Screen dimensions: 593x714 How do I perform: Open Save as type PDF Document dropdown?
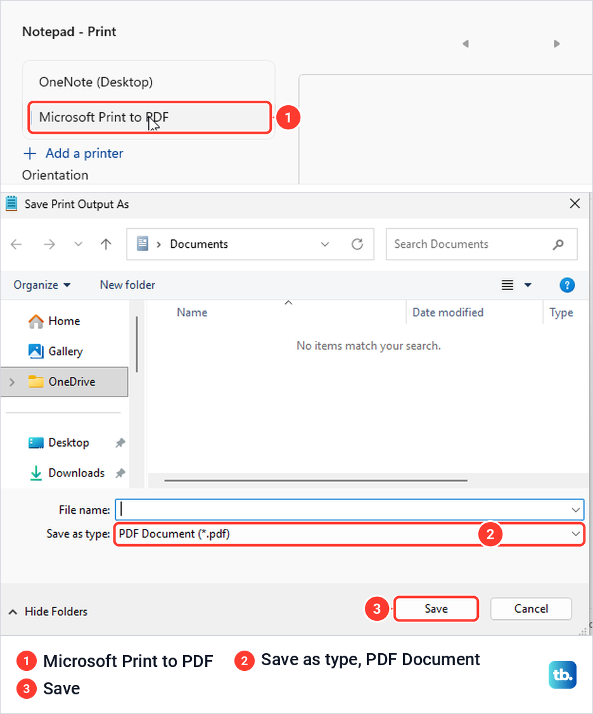coord(349,533)
